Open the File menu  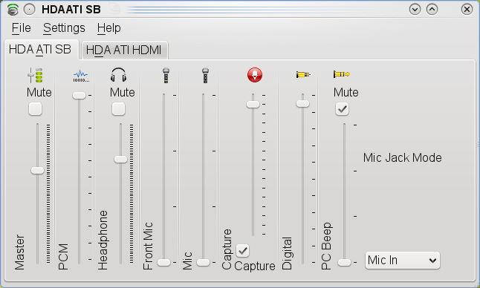pos(21,28)
